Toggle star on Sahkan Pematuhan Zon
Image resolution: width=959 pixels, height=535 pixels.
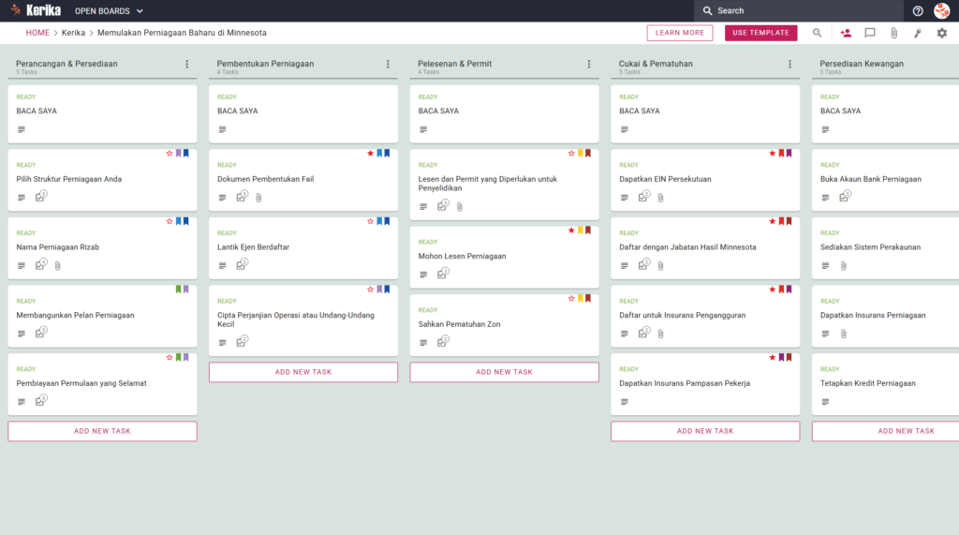click(x=571, y=298)
